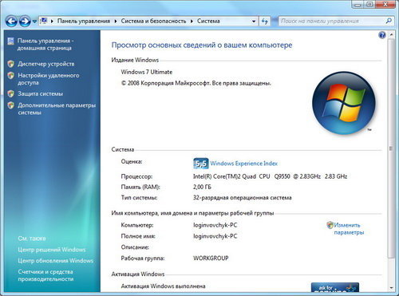
Task: Click Изменить параметры link
Action: (349, 229)
